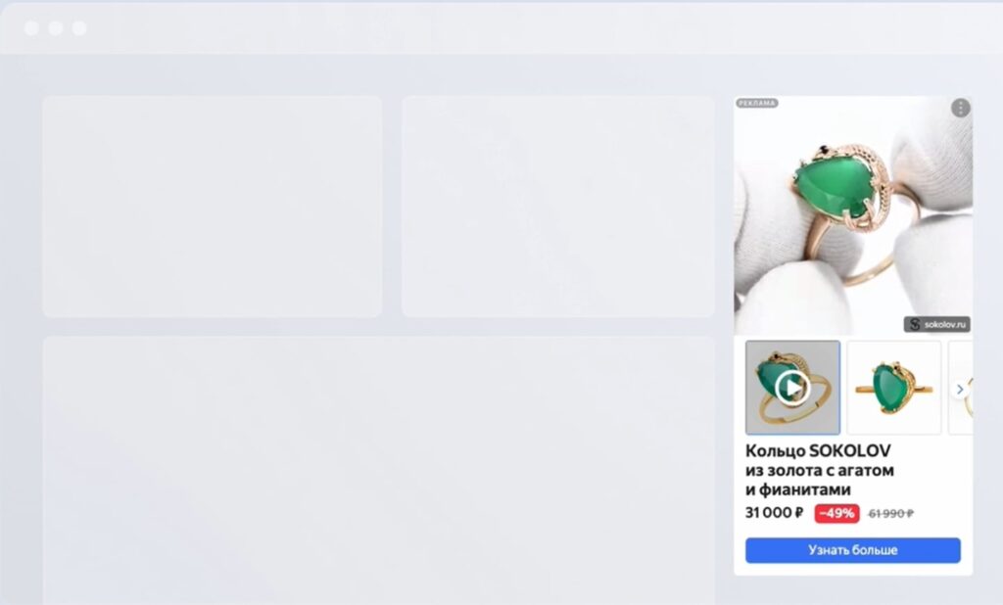Click the "Реклама" ad label
The height and width of the screenshot is (605, 1003).
pos(757,103)
